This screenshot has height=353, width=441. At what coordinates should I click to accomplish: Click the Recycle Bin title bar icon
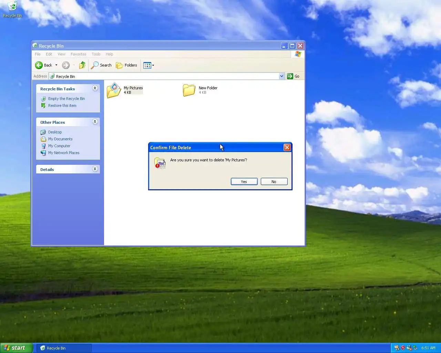pyautogui.click(x=35, y=45)
